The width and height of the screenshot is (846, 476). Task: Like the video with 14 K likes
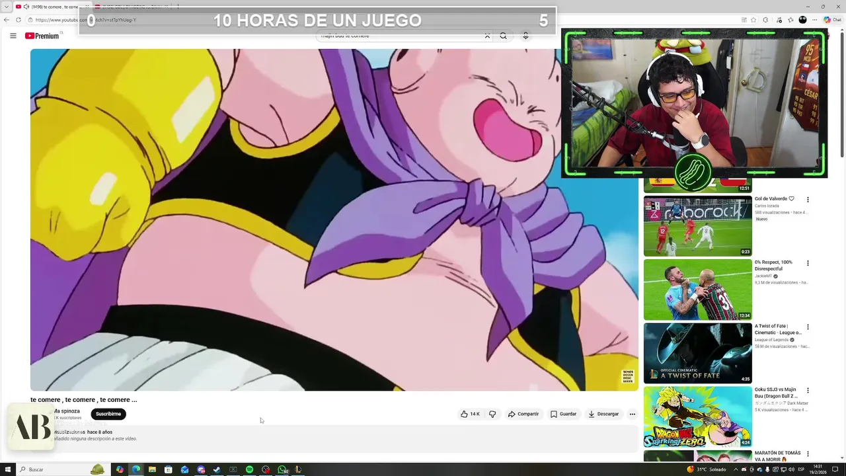470,414
